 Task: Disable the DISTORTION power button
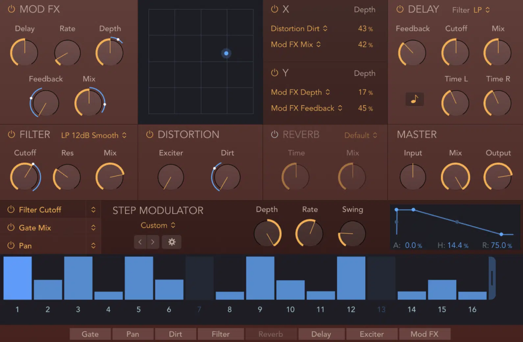coord(150,134)
